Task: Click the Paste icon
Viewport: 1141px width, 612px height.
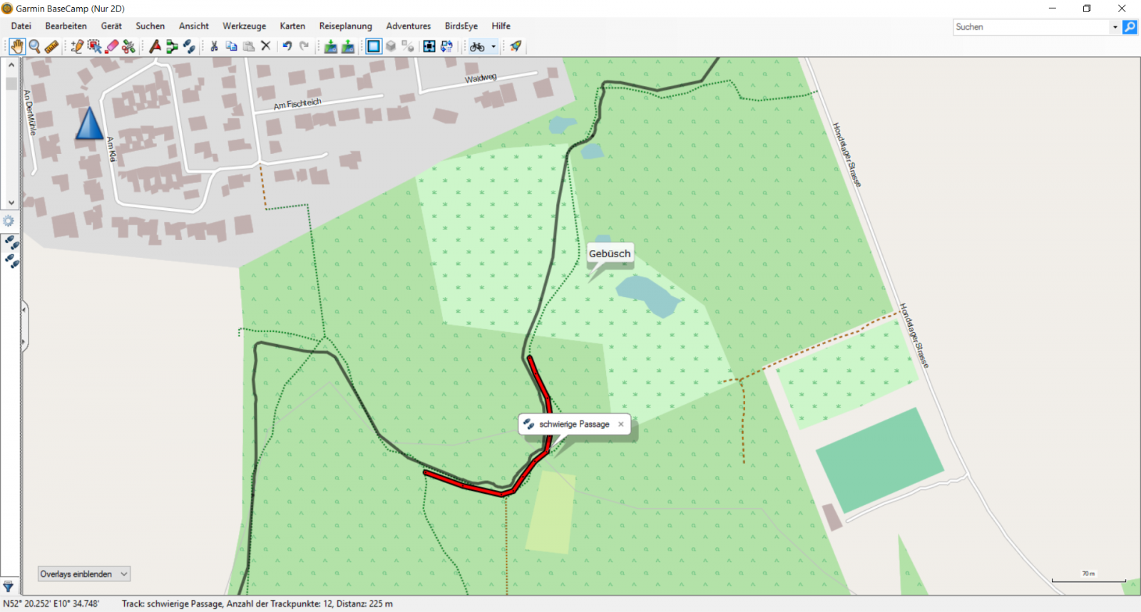Action: click(x=249, y=46)
